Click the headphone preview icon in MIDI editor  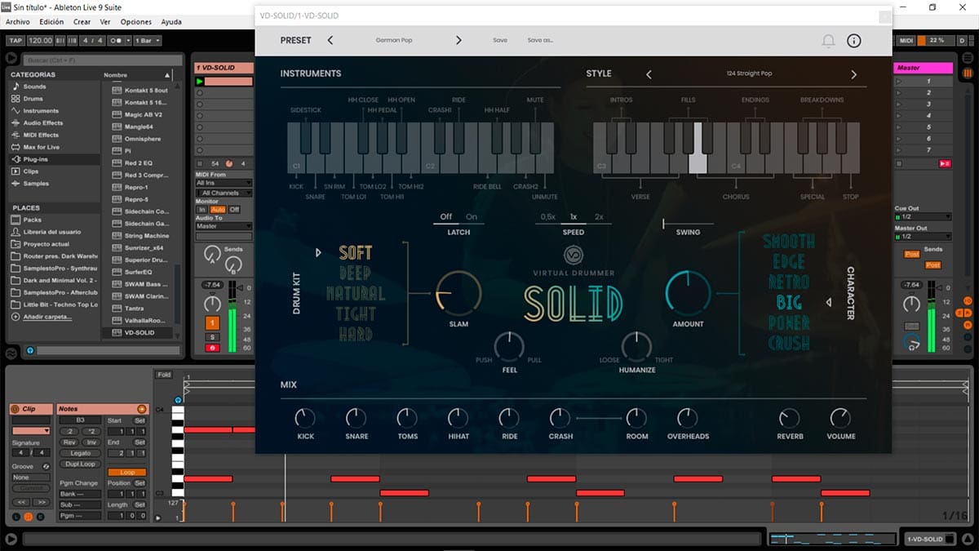tap(179, 400)
